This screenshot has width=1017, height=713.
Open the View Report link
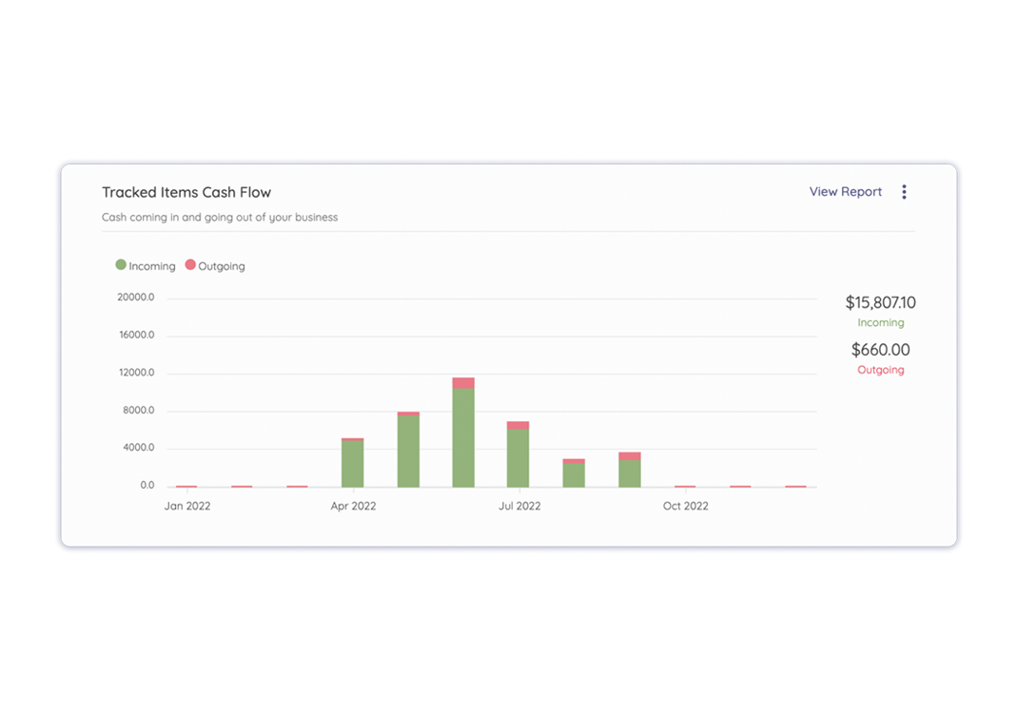(845, 191)
